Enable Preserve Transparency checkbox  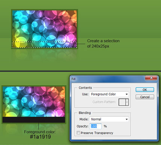78,133
